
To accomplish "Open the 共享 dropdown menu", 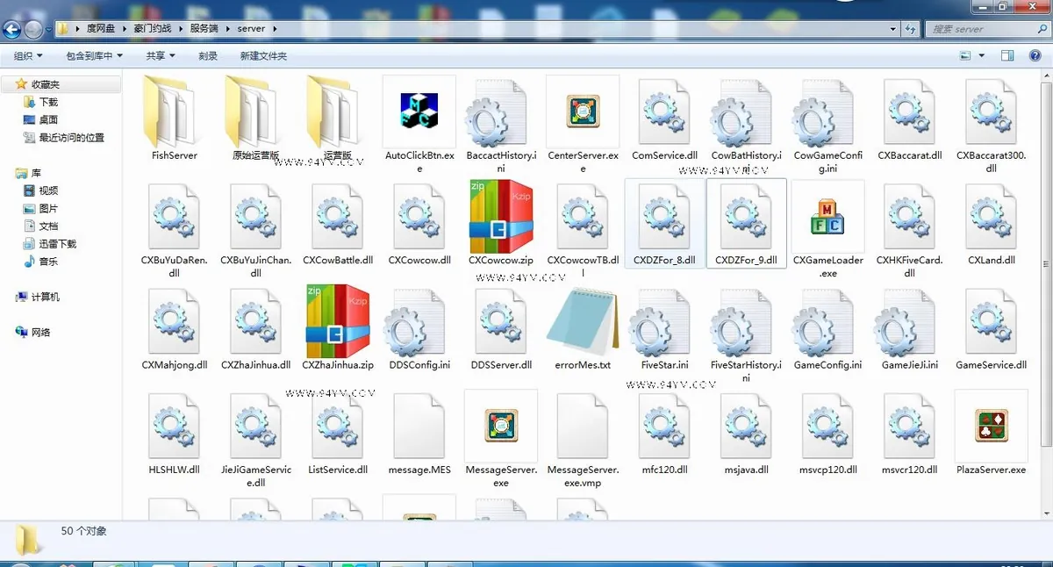I will click(161, 55).
